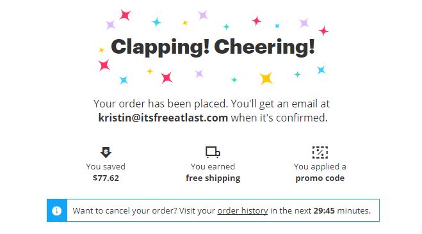Click the promo code coupon icon
Image resolution: width=422 pixels, height=234 pixels.
click(320, 152)
